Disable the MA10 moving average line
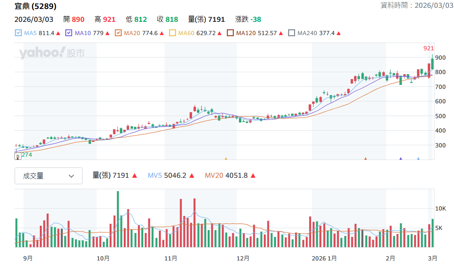The image size is (454, 269). pyautogui.click(x=69, y=33)
